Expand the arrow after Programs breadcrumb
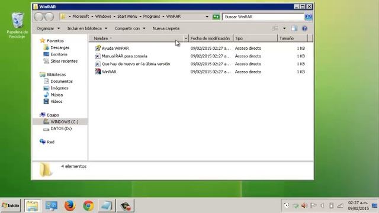The image size is (379, 213). point(163,17)
